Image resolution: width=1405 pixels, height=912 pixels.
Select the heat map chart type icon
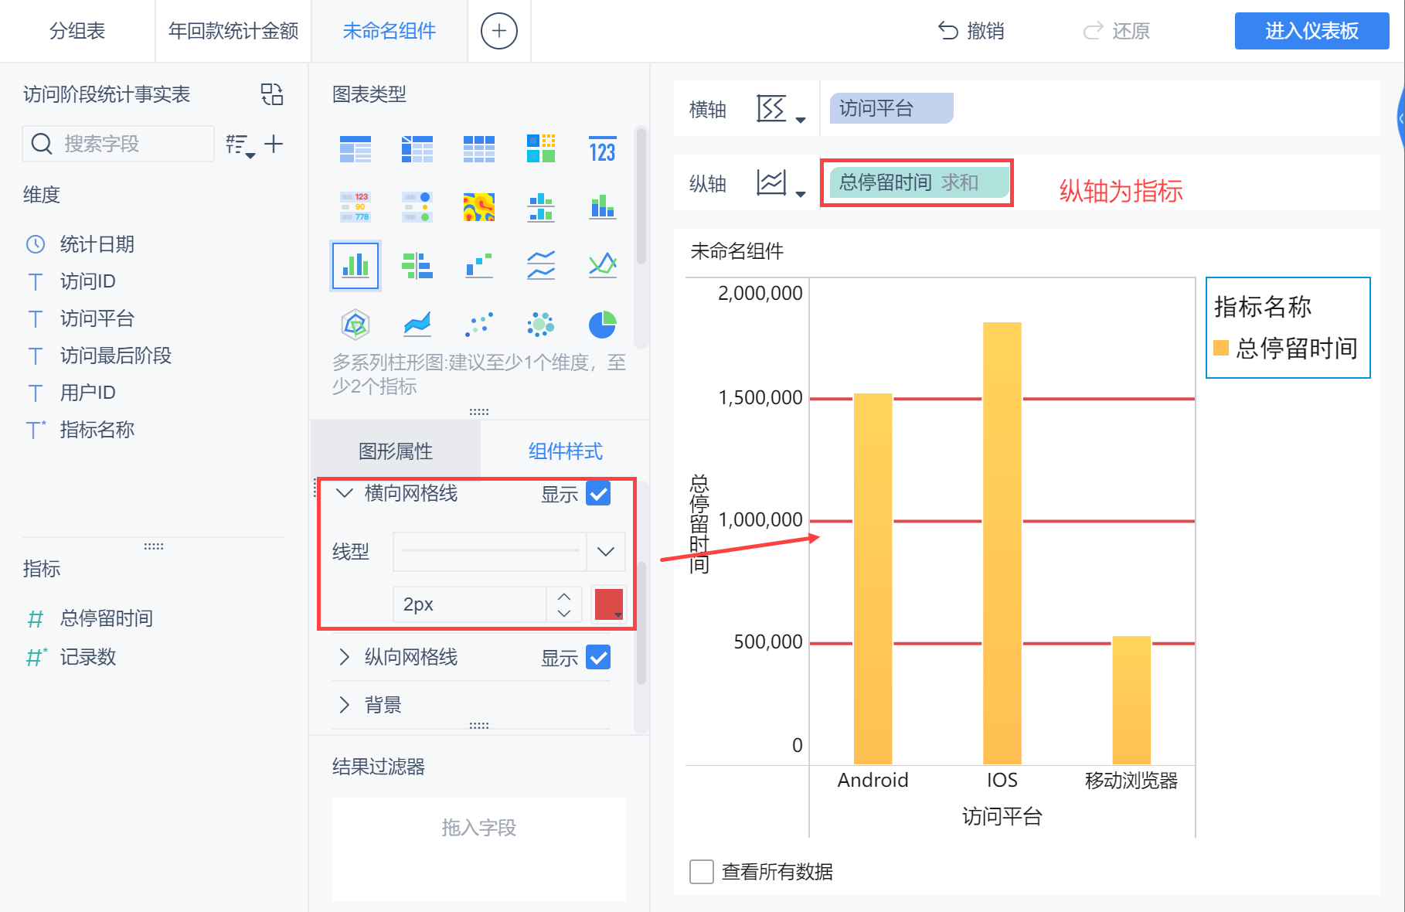click(x=479, y=207)
